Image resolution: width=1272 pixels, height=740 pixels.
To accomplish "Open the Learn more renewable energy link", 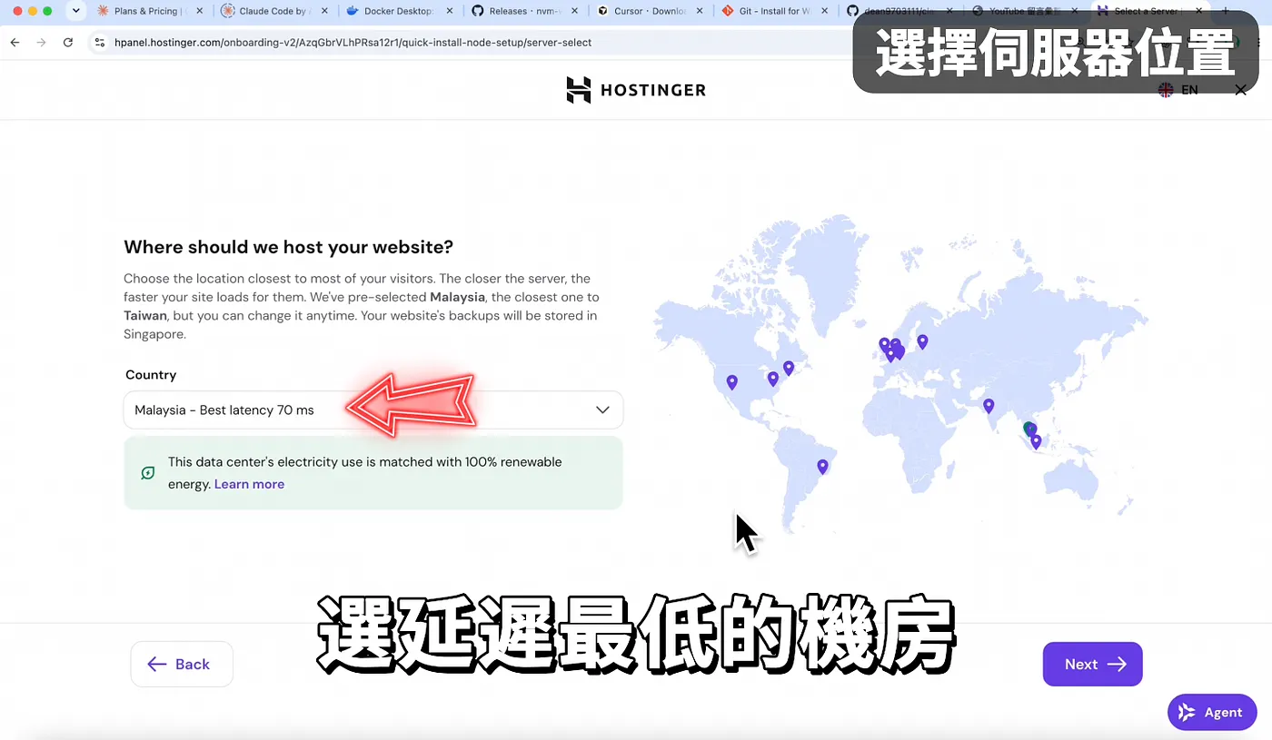I will [249, 484].
